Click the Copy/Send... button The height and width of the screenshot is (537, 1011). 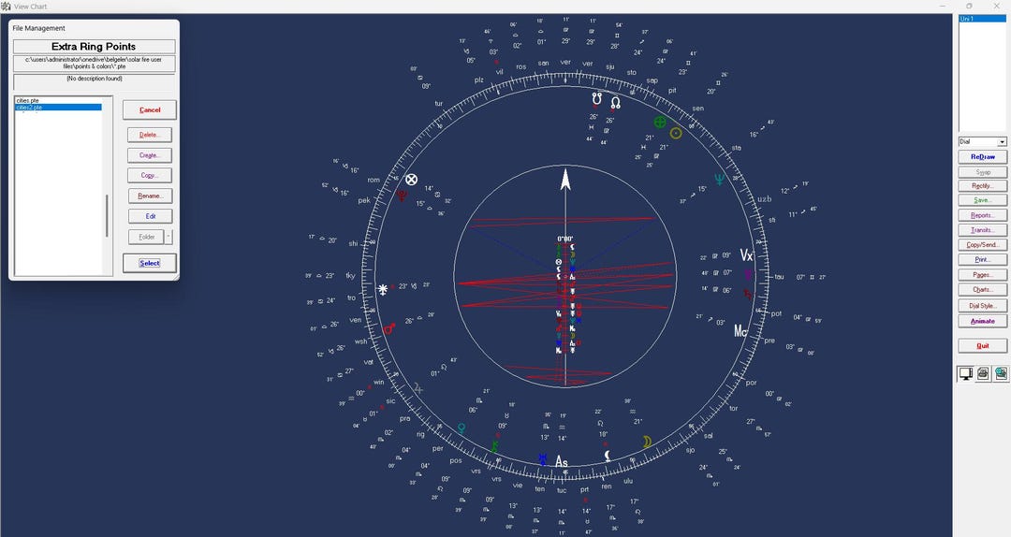pos(983,245)
